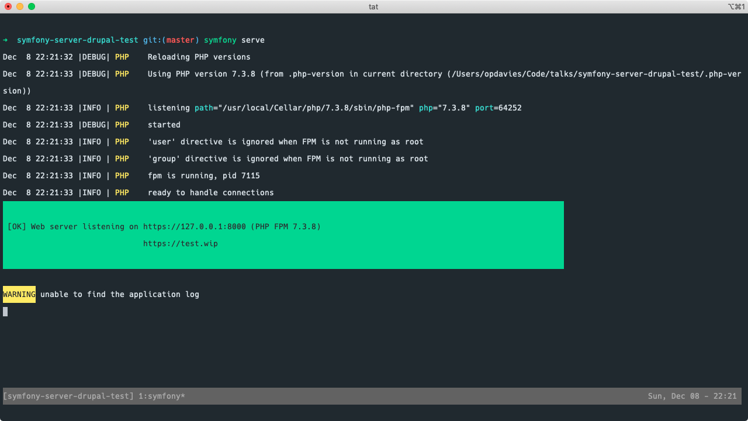Select the 1:symfony* tmux window tab
Image resolution: width=748 pixels, height=421 pixels.
(162, 396)
